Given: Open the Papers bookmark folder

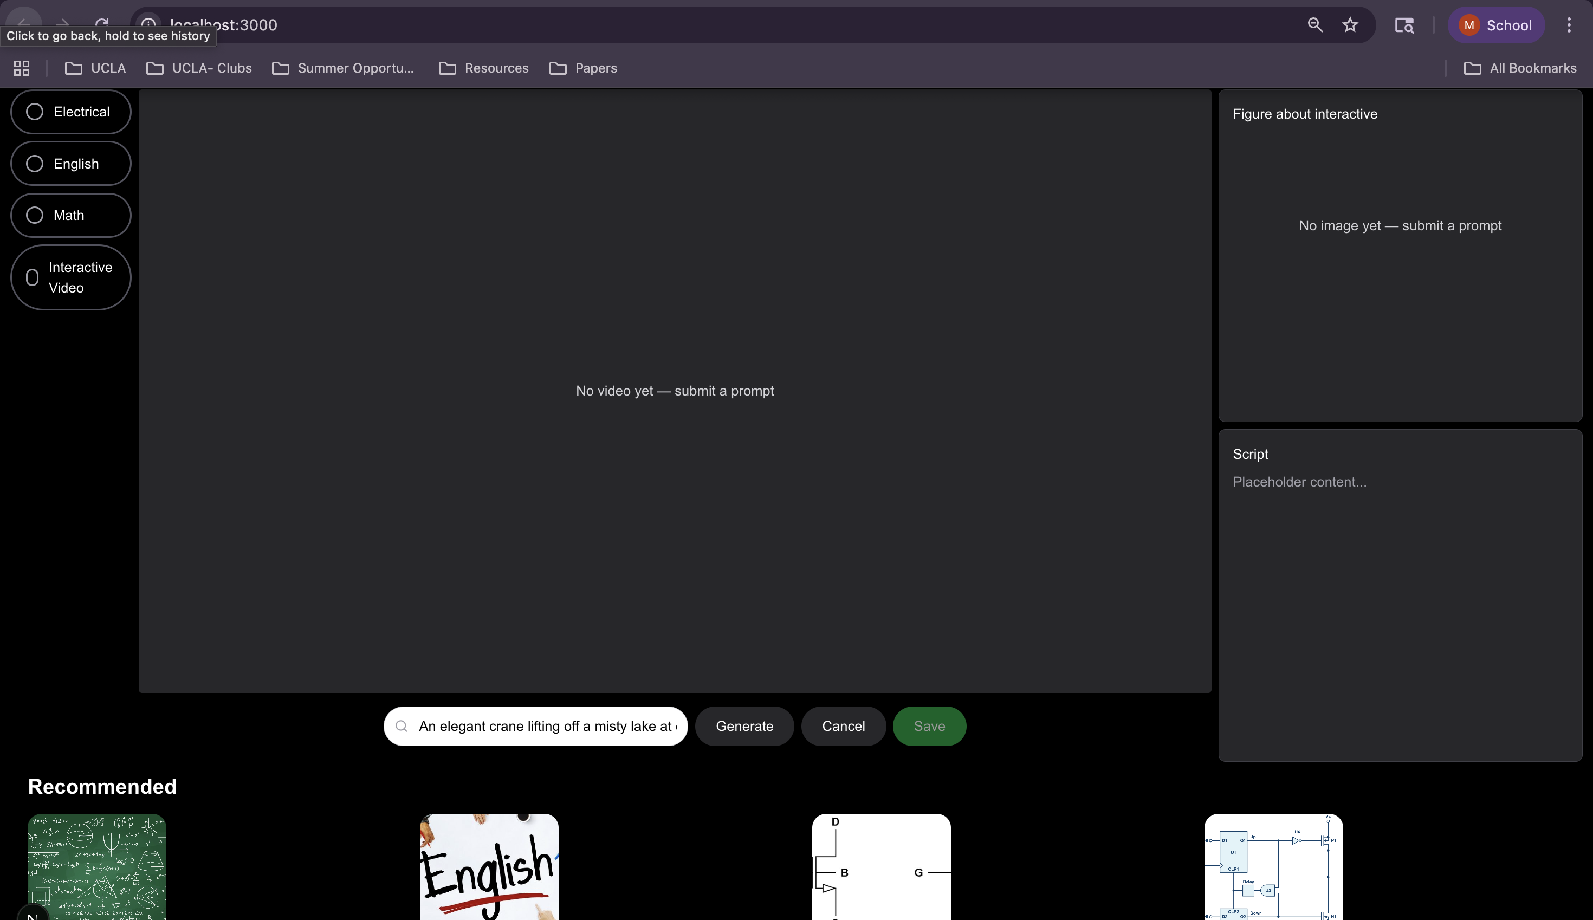Looking at the screenshot, I should point(583,68).
